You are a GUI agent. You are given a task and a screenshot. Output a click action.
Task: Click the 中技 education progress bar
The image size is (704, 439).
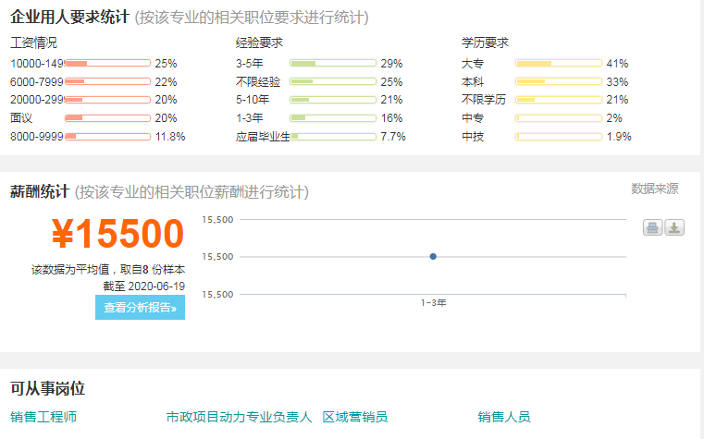pyautogui.click(x=559, y=136)
